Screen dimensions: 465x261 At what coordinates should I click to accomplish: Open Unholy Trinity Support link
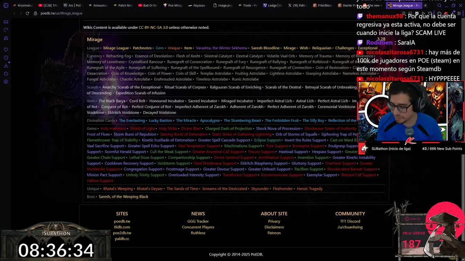(x=145, y=175)
